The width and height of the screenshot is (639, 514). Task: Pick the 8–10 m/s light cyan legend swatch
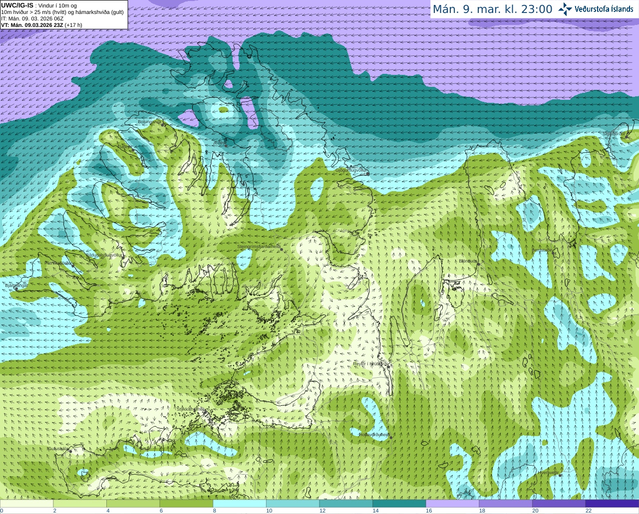[240, 504]
